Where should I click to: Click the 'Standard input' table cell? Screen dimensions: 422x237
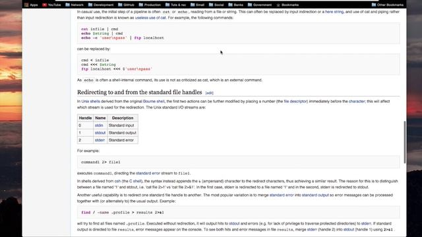[x=123, y=126]
